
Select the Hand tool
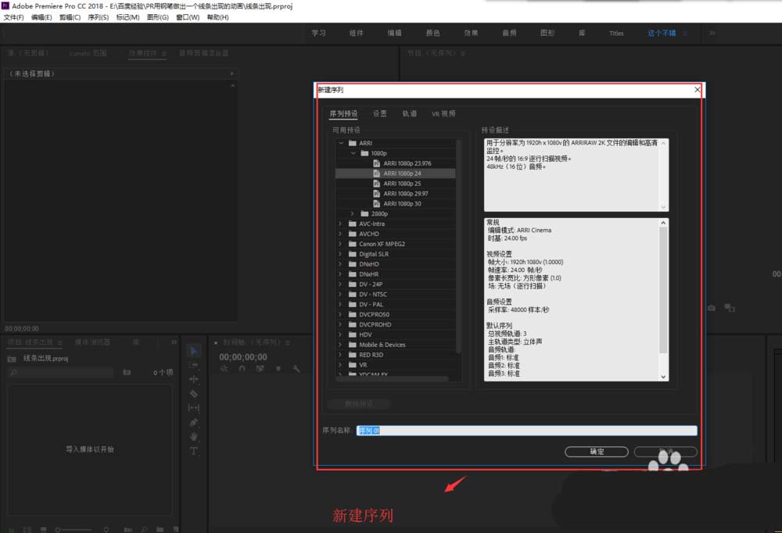pos(193,437)
